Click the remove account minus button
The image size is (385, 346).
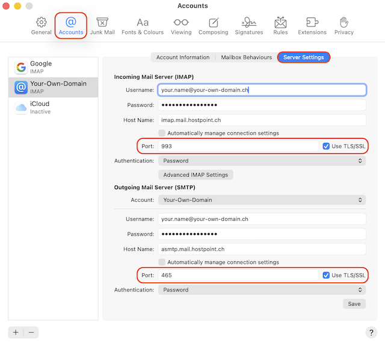[31, 332]
